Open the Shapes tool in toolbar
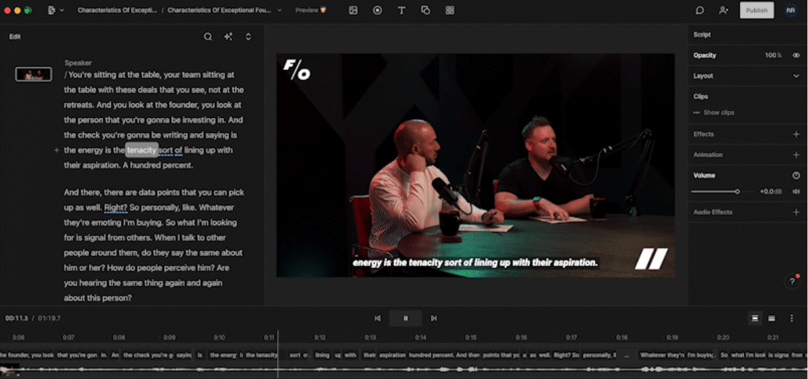808x379 pixels. pyautogui.click(x=426, y=10)
